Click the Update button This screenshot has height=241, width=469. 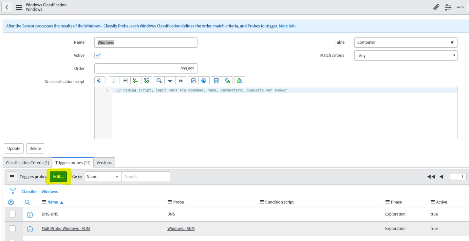[14, 148]
